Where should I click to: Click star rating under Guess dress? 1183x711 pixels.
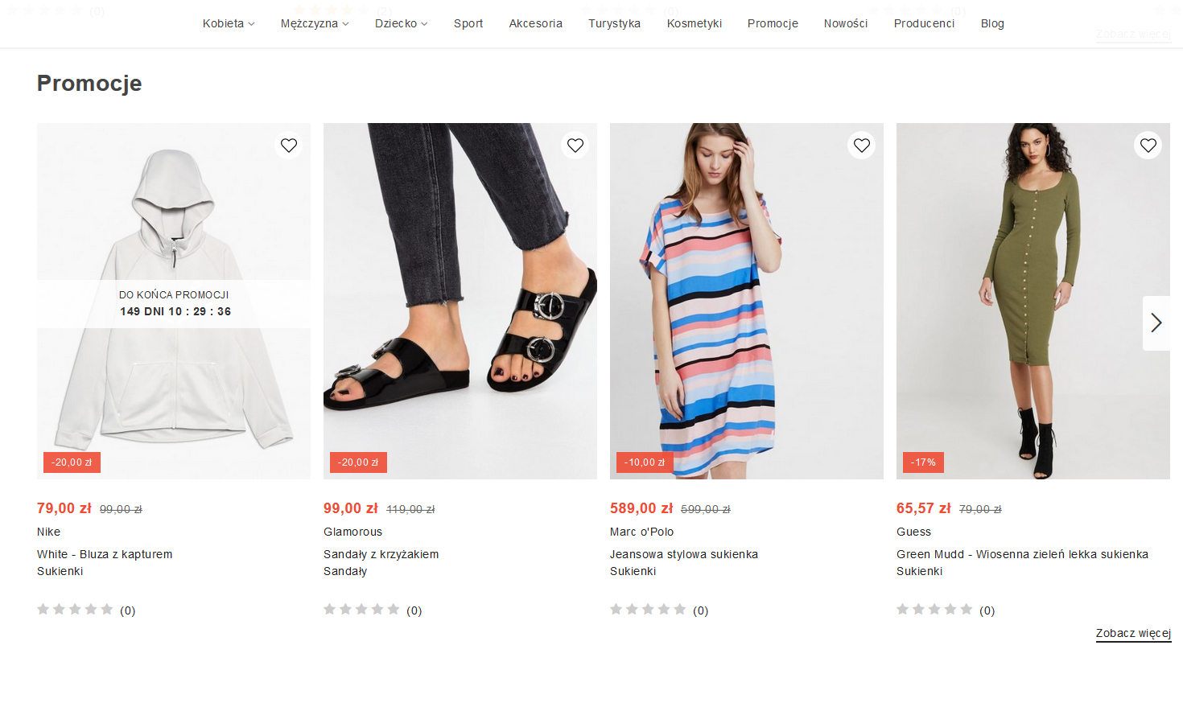coord(934,610)
